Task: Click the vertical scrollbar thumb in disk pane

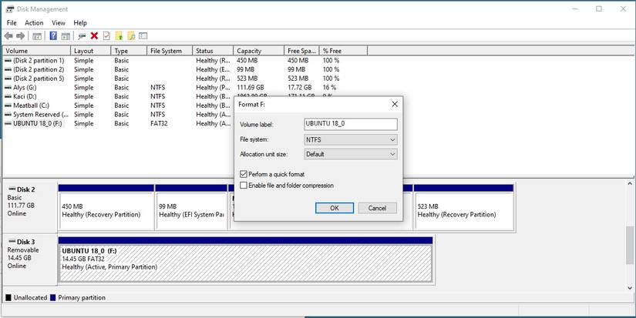Action: click(x=630, y=245)
